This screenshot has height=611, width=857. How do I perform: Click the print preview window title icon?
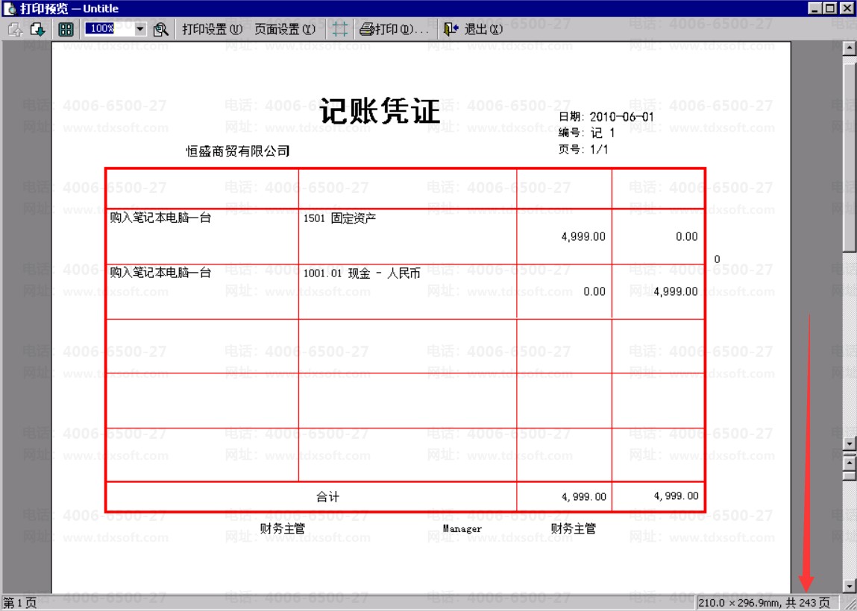point(7,8)
